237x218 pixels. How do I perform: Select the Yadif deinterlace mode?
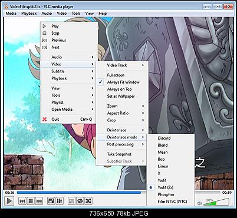point(170,180)
